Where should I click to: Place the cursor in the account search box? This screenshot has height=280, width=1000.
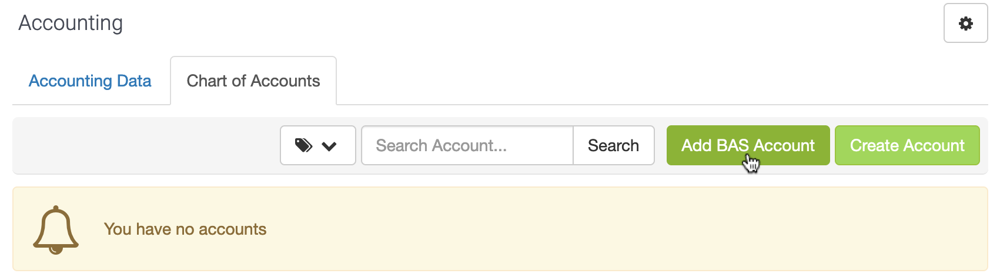467,145
